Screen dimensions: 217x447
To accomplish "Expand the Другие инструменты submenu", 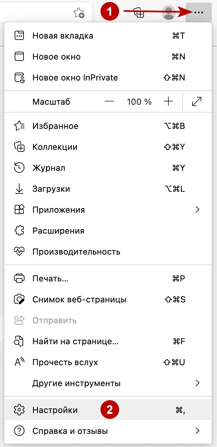I will pyautogui.click(x=197, y=383).
